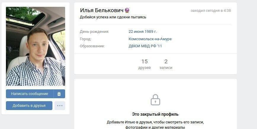Click 'Написать сообщение' button
Viewport: 257px width, 129px height.
[30, 94]
